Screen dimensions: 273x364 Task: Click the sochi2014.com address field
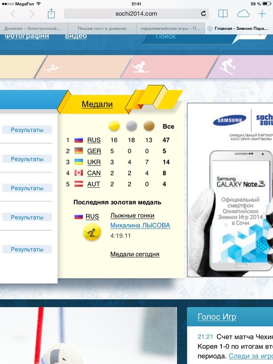tap(136, 14)
